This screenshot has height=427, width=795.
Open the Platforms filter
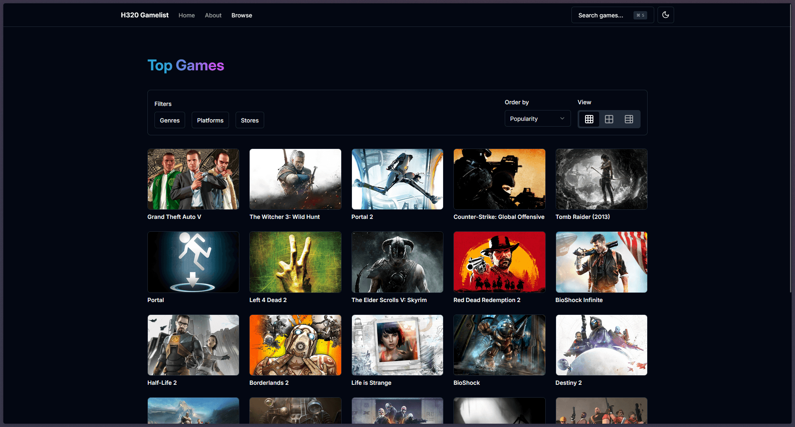click(x=210, y=120)
